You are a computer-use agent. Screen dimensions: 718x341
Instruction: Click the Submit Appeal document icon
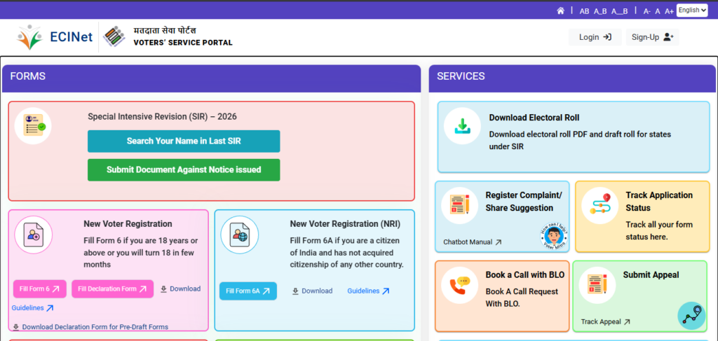(597, 285)
